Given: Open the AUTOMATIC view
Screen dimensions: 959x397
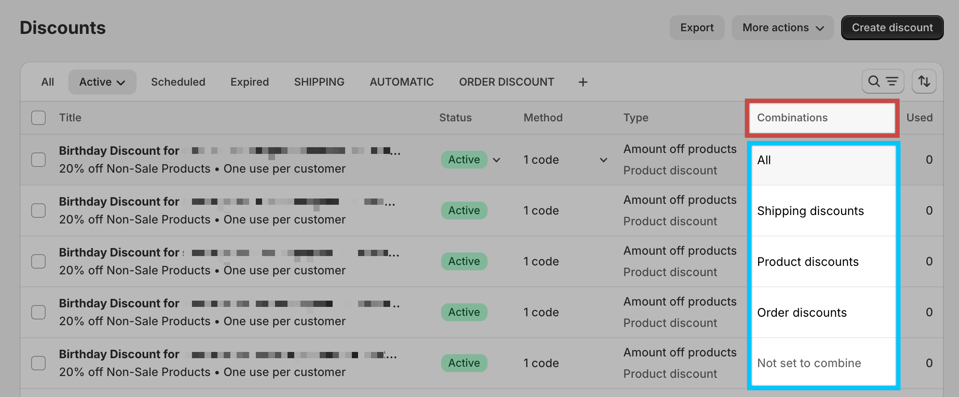Looking at the screenshot, I should pyautogui.click(x=402, y=82).
